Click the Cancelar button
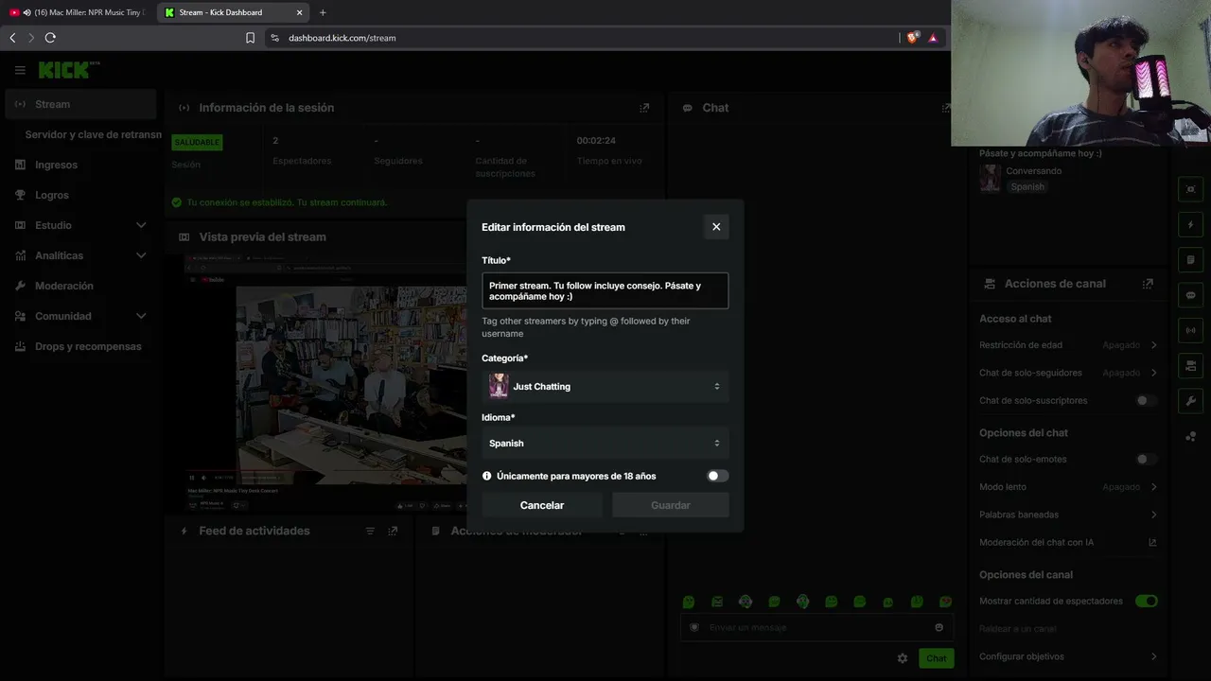The height and width of the screenshot is (681, 1211). coord(542,505)
